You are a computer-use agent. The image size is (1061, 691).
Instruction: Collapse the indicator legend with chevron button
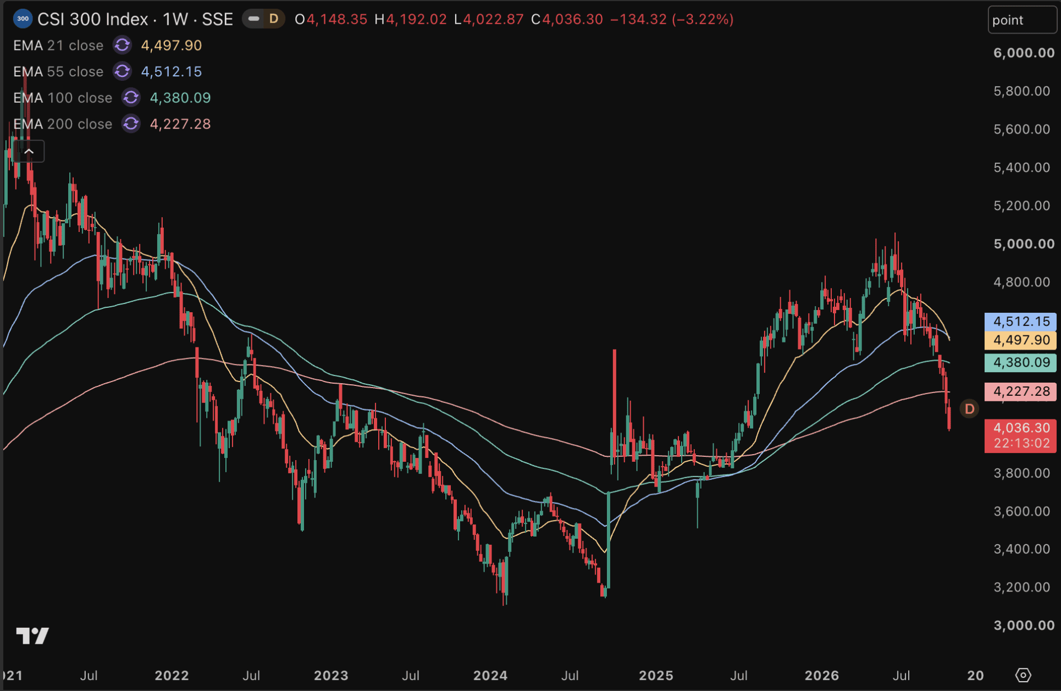tap(29, 151)
